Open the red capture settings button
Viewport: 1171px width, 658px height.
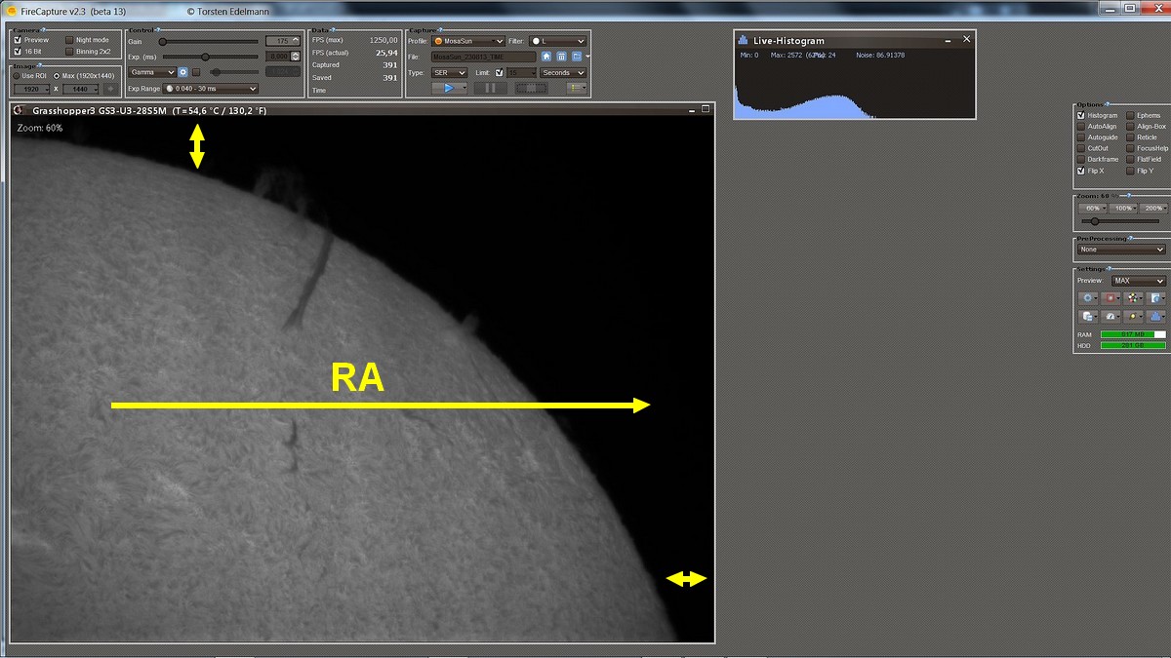[1109, 297]
